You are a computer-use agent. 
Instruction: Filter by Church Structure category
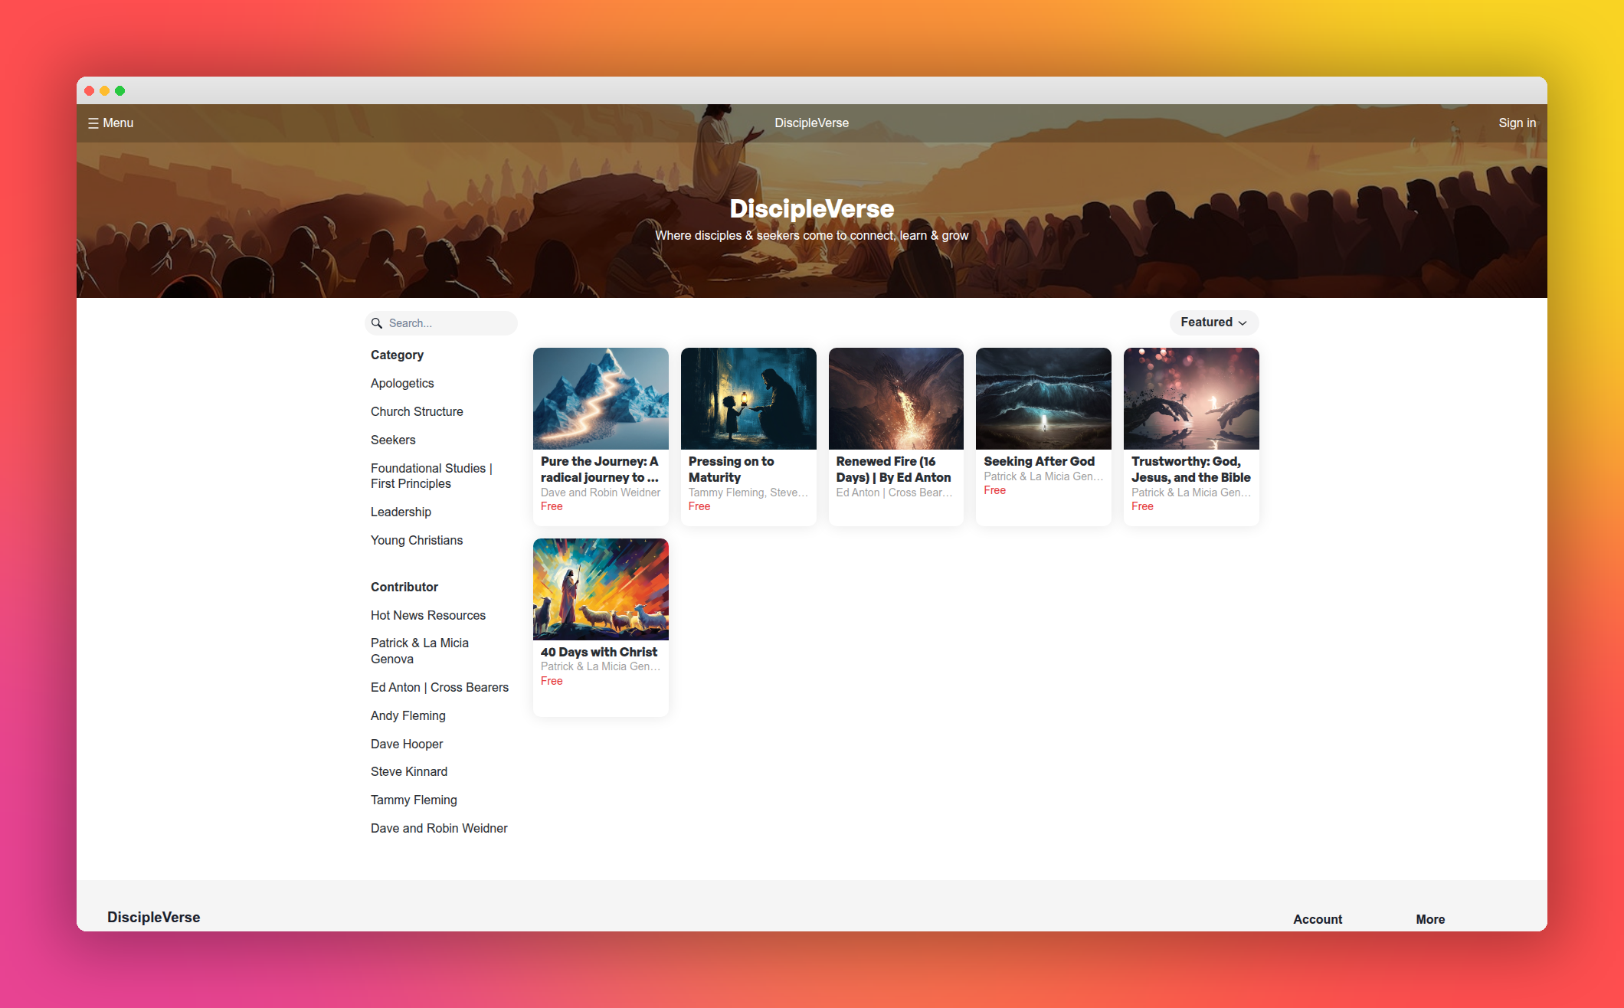click(x=417, y=411)
